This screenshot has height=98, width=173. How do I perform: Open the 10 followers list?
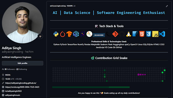click(x=10, y=69)
